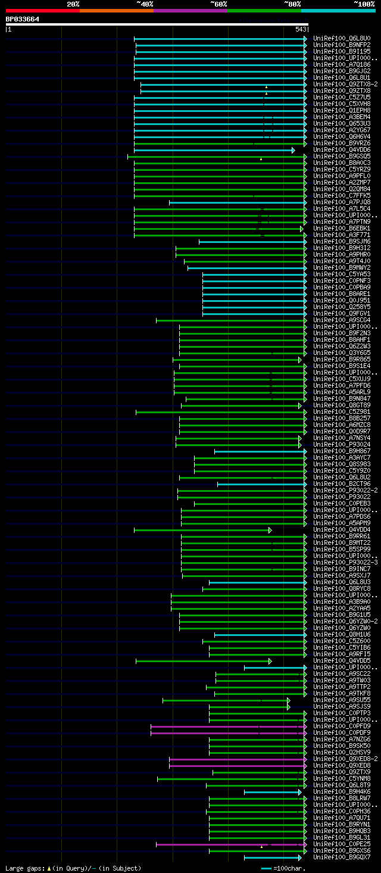The width and height of the screenshot is (381, 873).
Task: Select the UniRef100_A3BEM4 label
Action: 342,117
